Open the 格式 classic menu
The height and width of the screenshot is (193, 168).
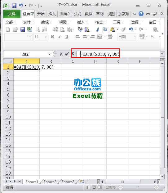pos(100,22)
